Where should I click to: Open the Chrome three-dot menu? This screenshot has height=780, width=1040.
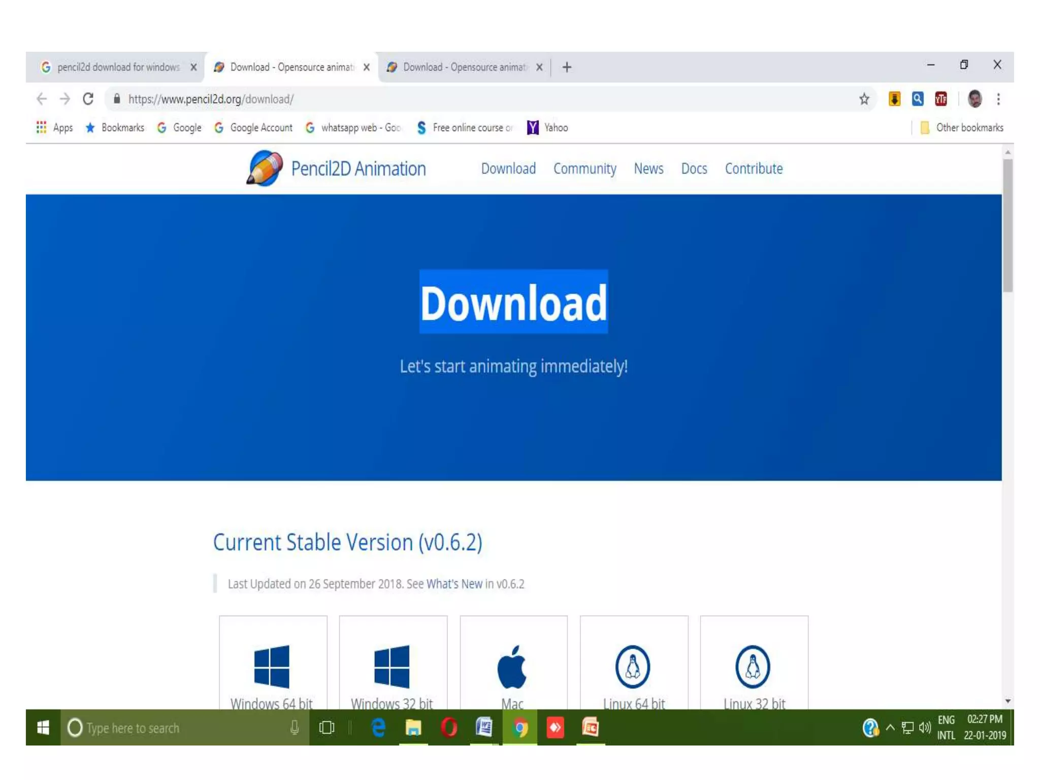coord(998,99)
